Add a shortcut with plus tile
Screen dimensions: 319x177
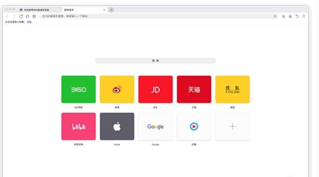point(233,127)
